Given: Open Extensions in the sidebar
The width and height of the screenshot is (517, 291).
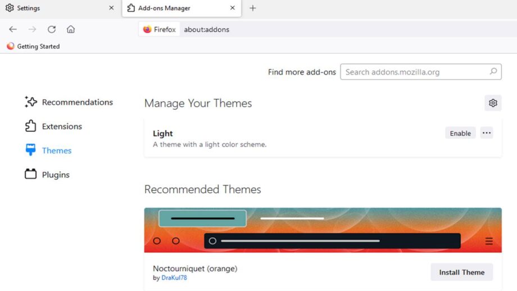Looking at the screenshot, I should click(x=53, y=126).
